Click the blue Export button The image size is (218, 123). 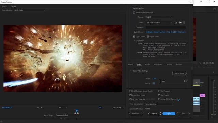click(169, 114)
